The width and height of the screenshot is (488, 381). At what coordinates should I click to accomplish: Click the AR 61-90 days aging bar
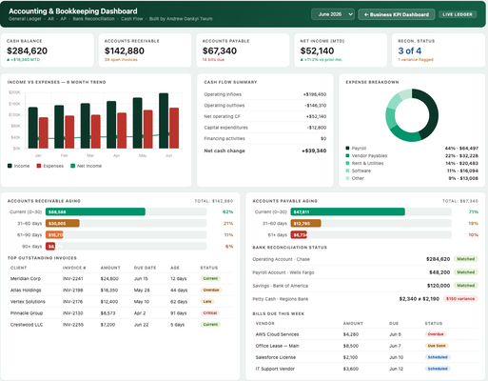[x=54, y=235]
